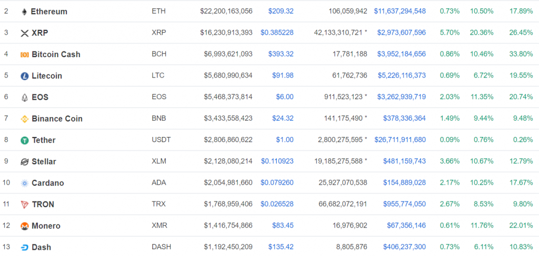Click the orange Monero logo icon
This screenshot has width=539, height=256.
24,226
